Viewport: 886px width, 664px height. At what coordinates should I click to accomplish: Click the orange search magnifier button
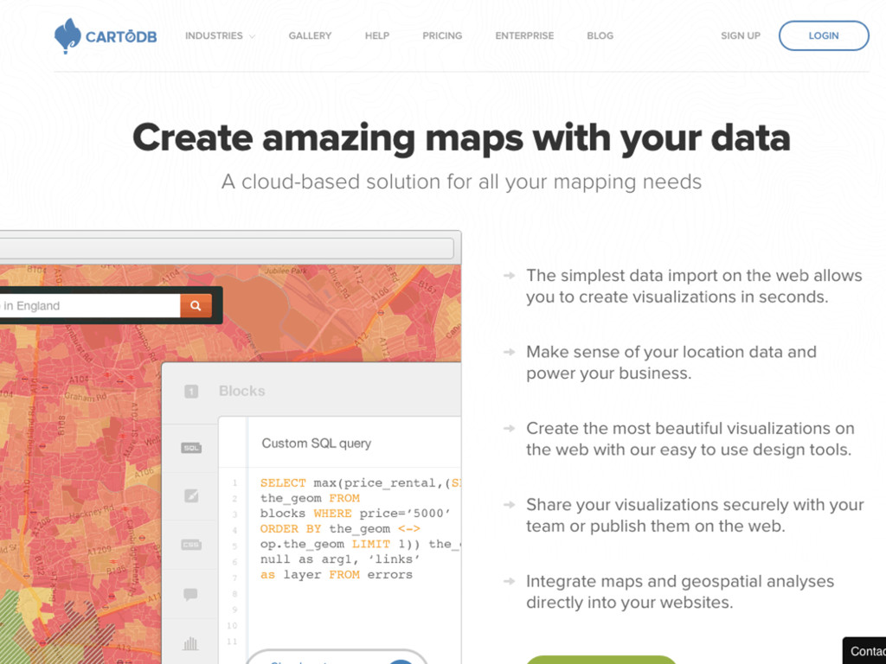pyautogui.click(x=196, y=305)
